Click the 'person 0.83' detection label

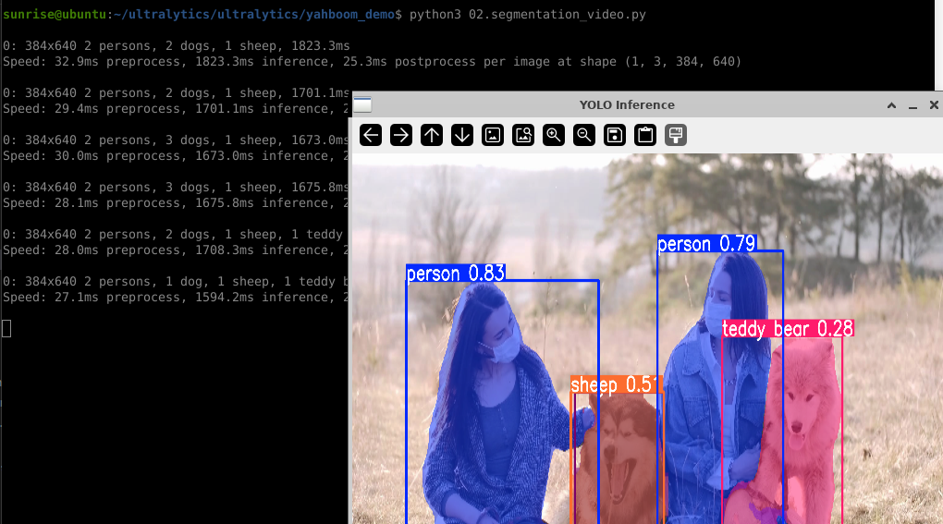pyautogui.click(x=456, y=274)
